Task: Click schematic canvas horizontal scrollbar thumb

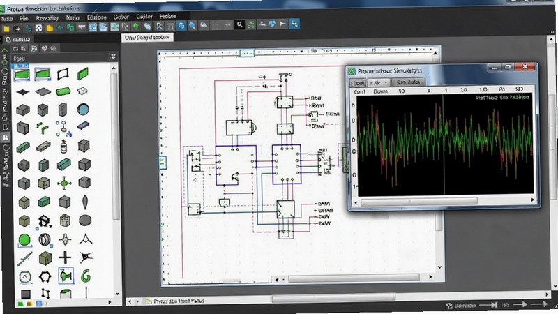Action: tap(354, 277)
